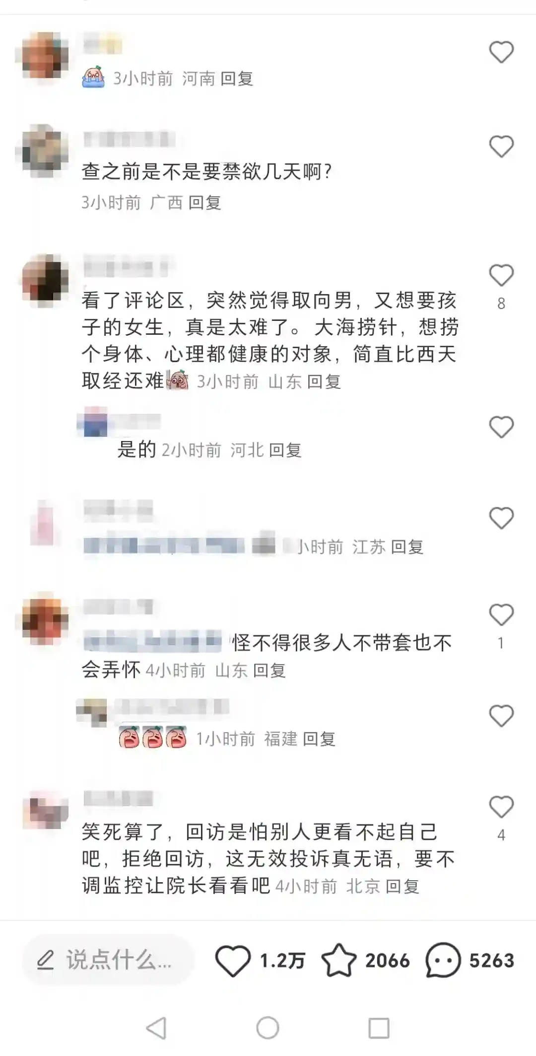Tap 回复 on the 河北 reply
The height and width of the screenshot is (1056, 536).
(x=285, y=450)
